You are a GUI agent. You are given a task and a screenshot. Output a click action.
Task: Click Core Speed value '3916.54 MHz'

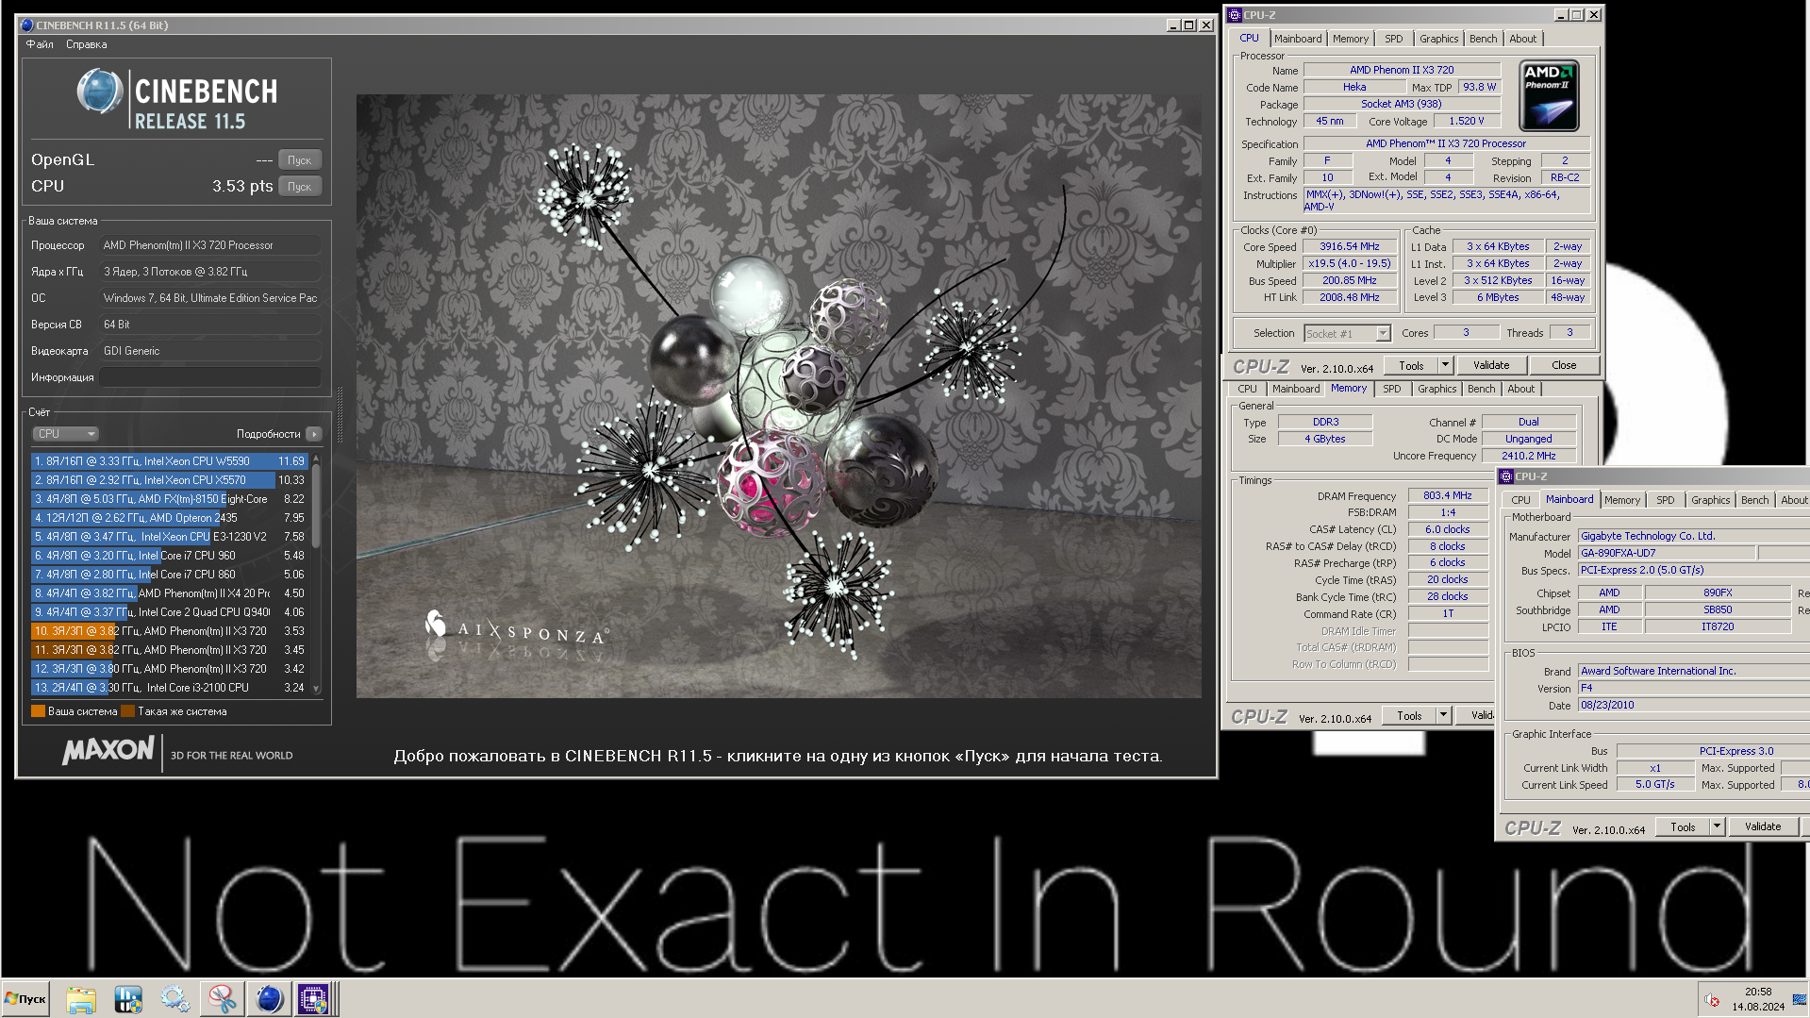coord(1349,246)
